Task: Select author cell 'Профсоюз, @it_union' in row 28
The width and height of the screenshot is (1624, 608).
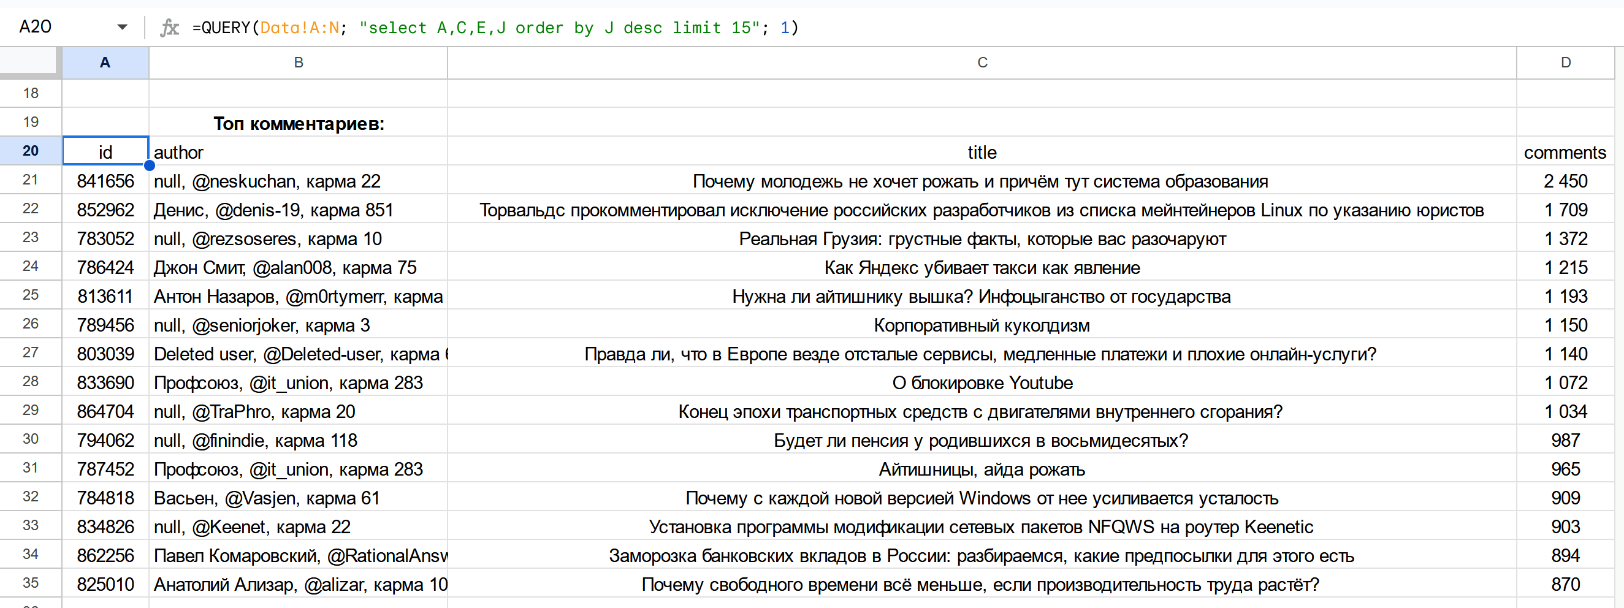Action: click(x=298, y=383)
